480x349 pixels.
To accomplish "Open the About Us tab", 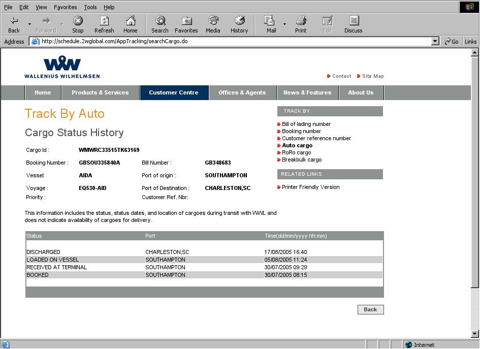I will tap(361, 92).
